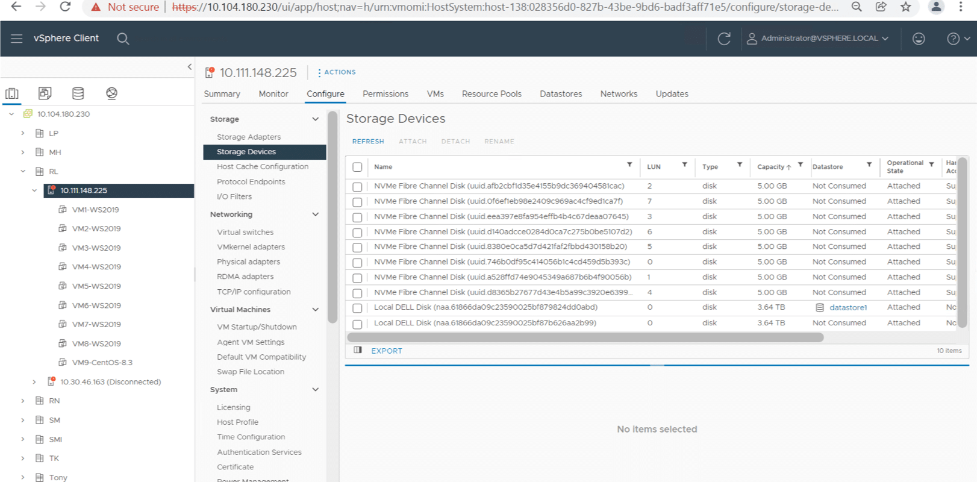The image size is (977, 482).
Task: Collapse the left navigation panel arrow
Action: [190, 67]
